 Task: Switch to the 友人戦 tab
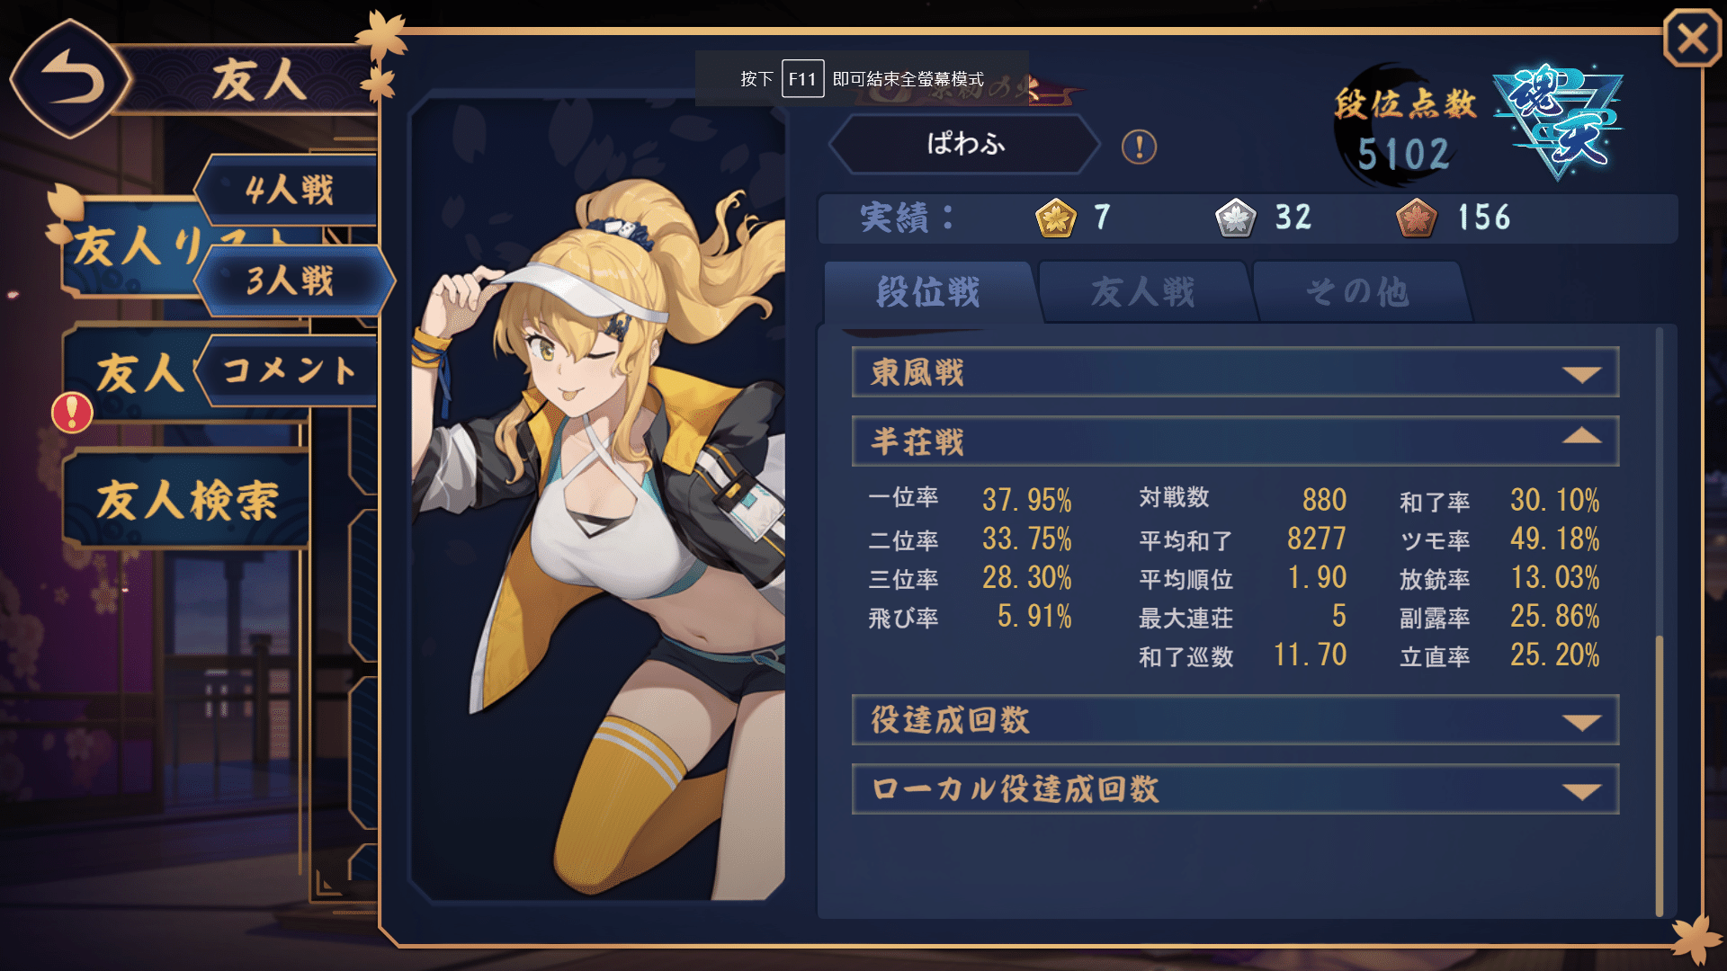click(x=1144, y=292)
